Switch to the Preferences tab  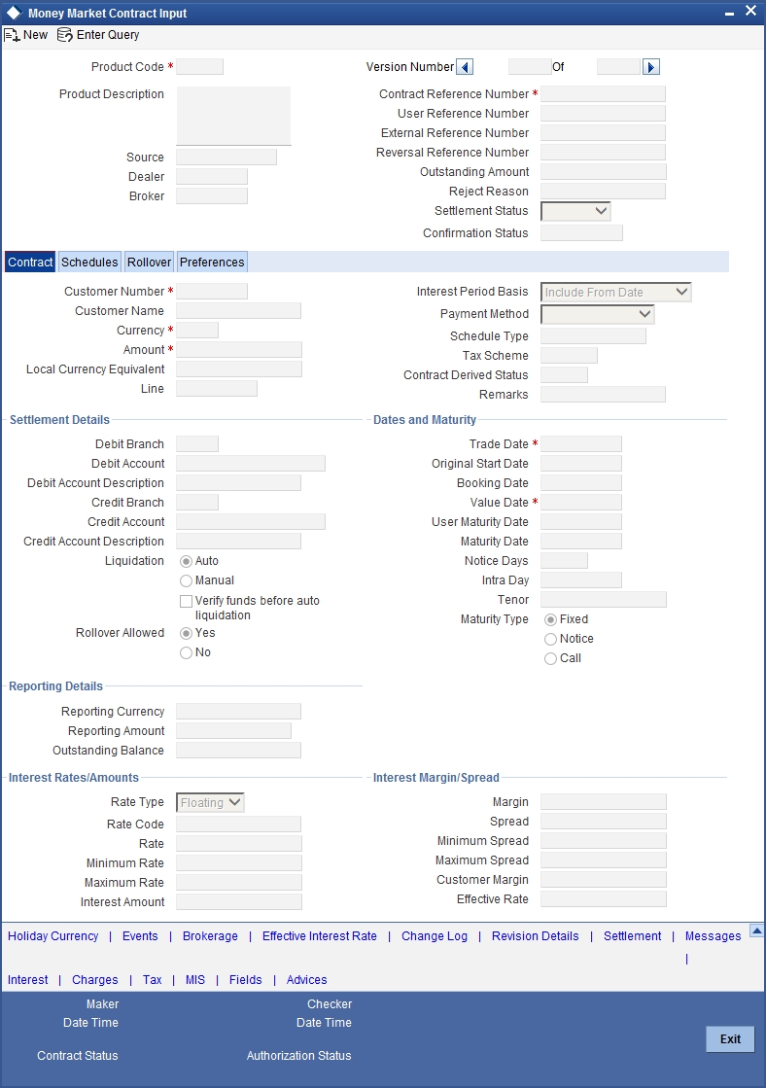click(212, 263)
